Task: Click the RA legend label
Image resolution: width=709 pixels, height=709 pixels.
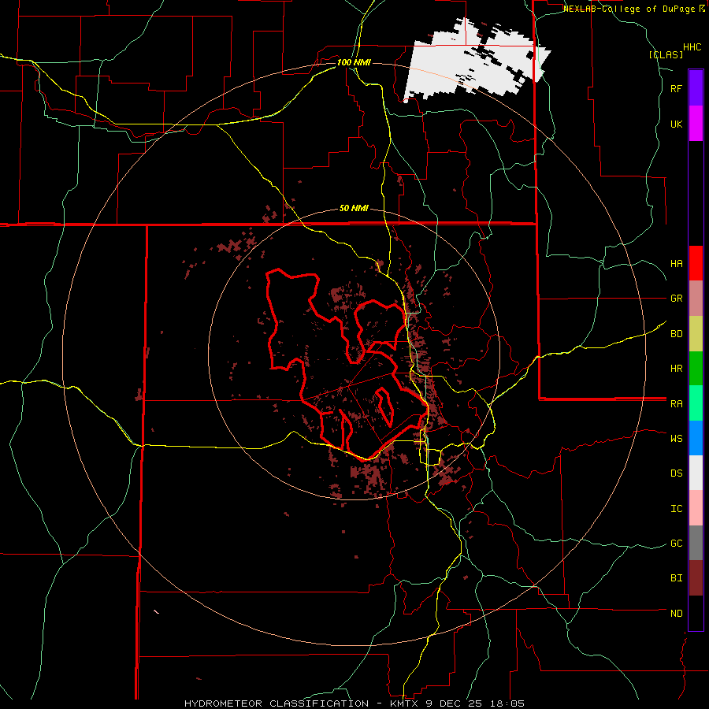Action: (x=676, y=403)
